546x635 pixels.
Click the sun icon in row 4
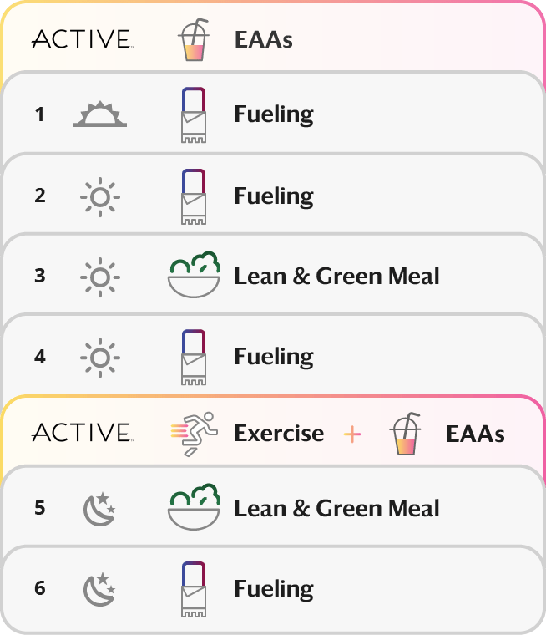click(x=99, y=357)
